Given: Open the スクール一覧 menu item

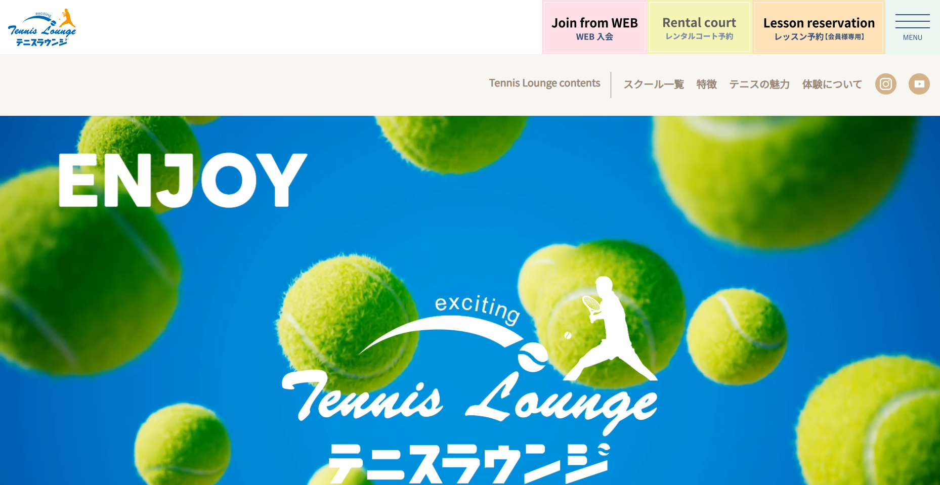Looking at the screenshot, I should [x=654, y=84].
